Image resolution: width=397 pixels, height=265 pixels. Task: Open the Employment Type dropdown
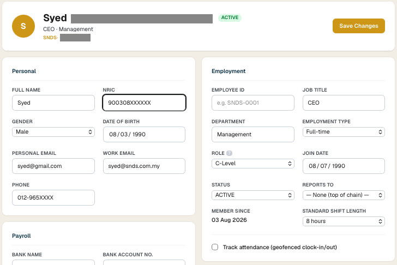coord(344,132)
